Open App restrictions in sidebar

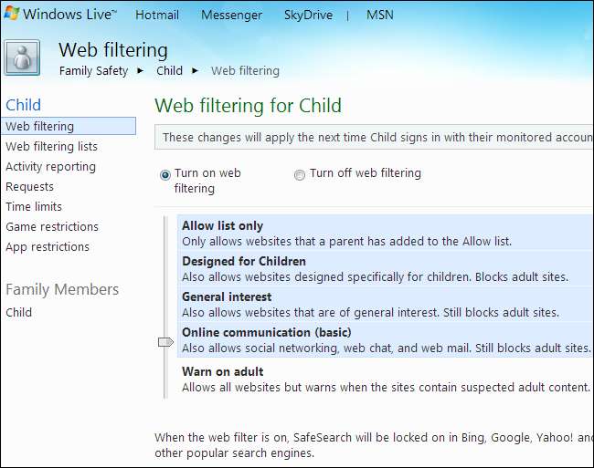click(x=48, y=246)
